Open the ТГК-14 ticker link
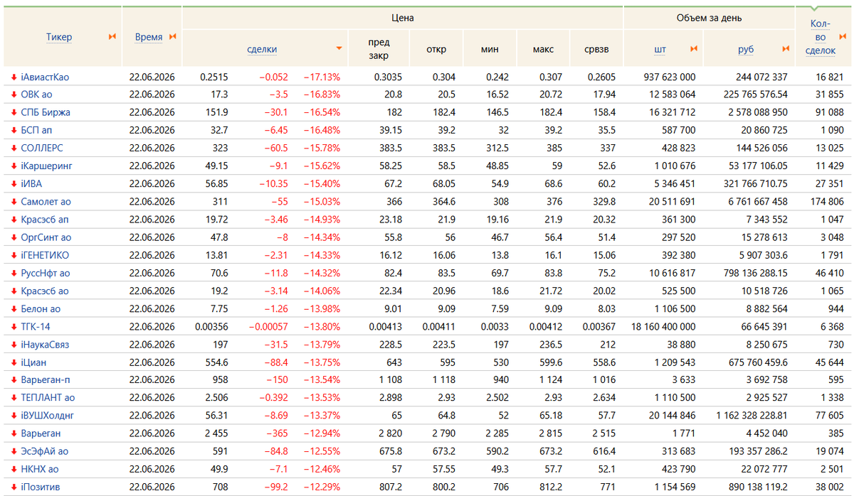Image resolution: width=854 pixels, height=496 pixels. click(x=36, y=326)
